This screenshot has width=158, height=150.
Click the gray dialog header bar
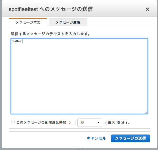(x=116, y=9)
